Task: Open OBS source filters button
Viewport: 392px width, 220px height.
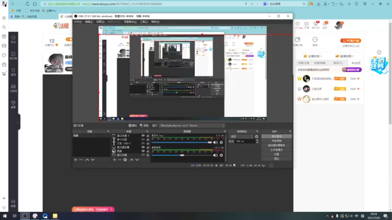Action: click(x=144, y=126)
